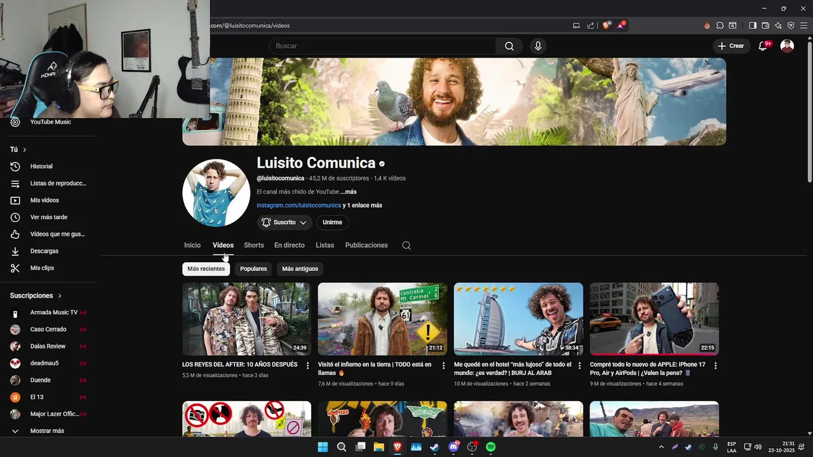Click the channel search magnifier icon
The width and height of the screenshot is (813, 457).
coord(406,246)
